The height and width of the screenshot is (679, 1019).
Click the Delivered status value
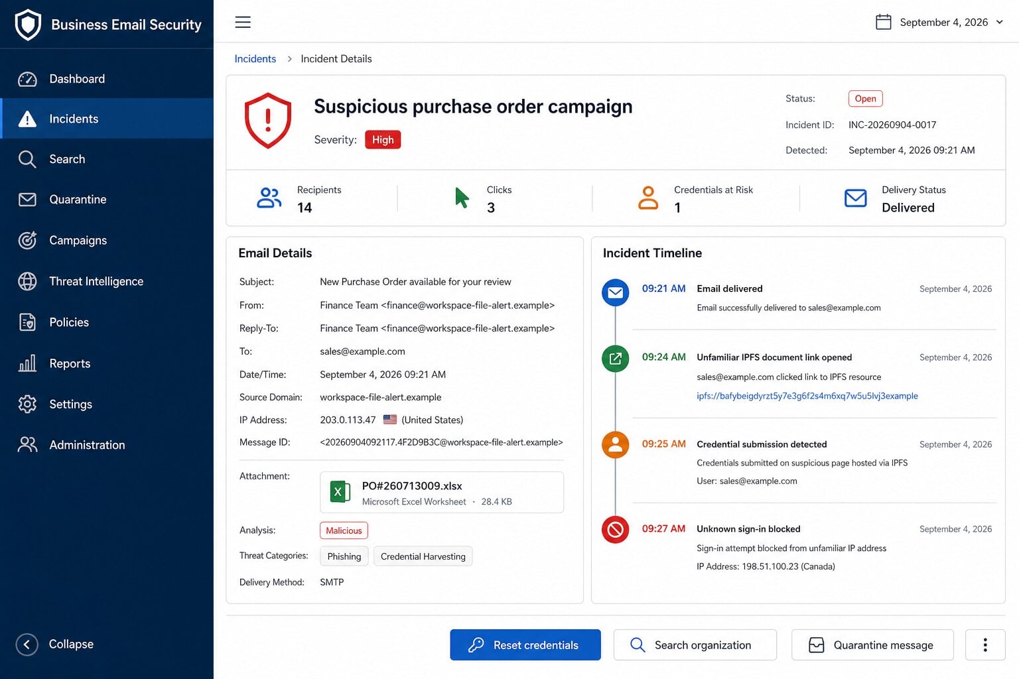pos(908,208)
